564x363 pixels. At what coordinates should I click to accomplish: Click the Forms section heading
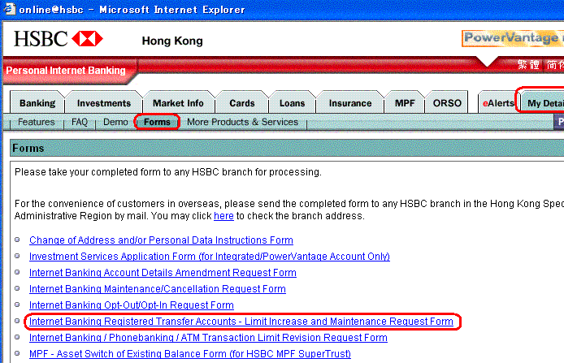28,148
